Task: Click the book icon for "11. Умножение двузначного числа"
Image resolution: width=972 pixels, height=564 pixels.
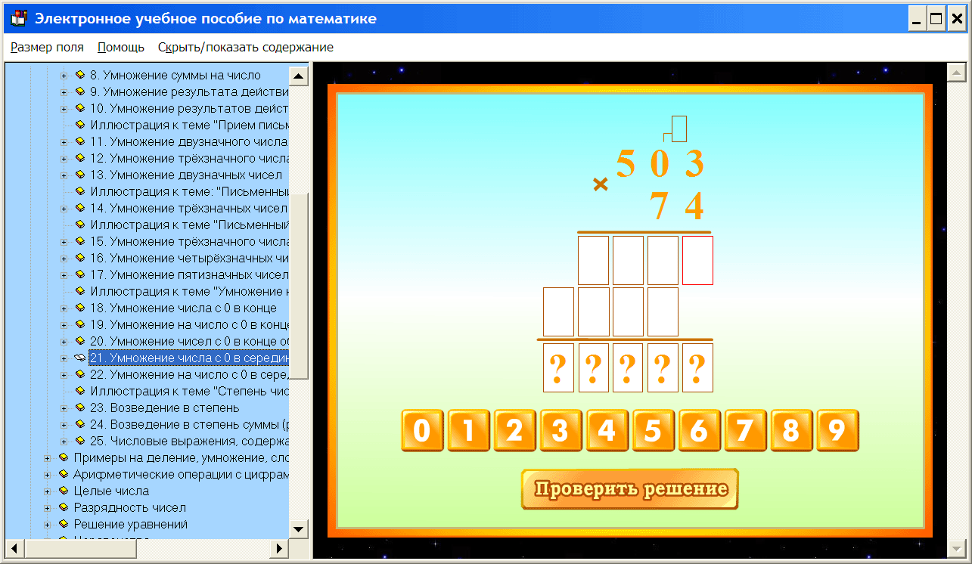Action: coord(80,141)
